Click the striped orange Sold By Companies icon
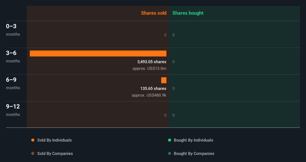The height and width of the screenshot is (162, 306). click(x=33, y=154)
